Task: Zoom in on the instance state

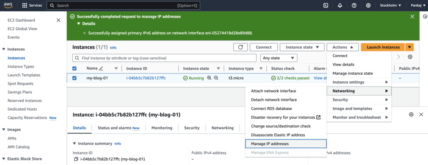Action: point(209,78)
